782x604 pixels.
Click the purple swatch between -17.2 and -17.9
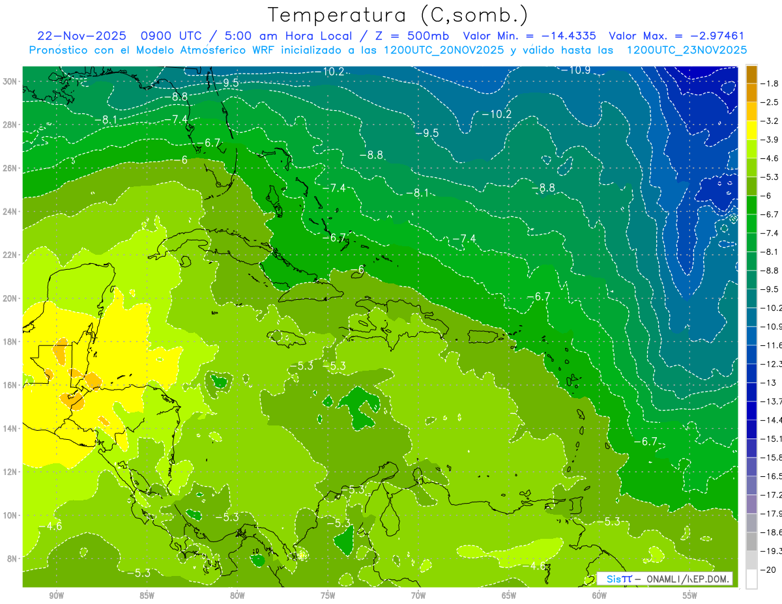pyautogui.click(x=751, y=504)
